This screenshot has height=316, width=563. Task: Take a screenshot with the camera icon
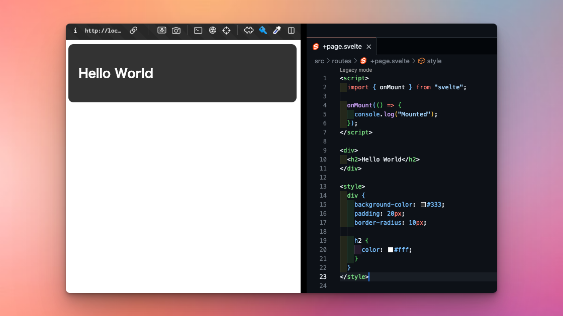click(x=176, y=31)
